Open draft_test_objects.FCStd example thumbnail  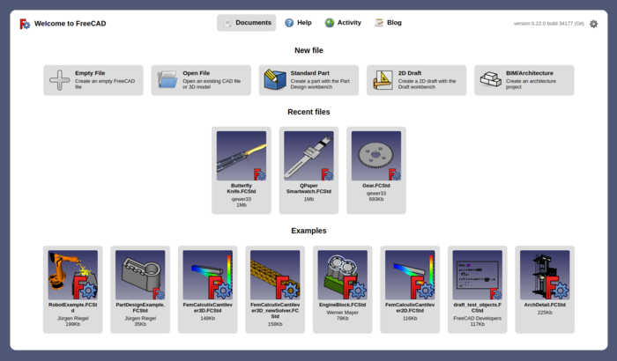(x=478, y=276)
